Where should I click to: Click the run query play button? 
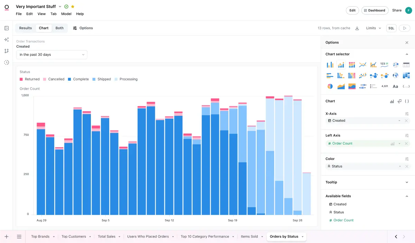tap(404, 28)
